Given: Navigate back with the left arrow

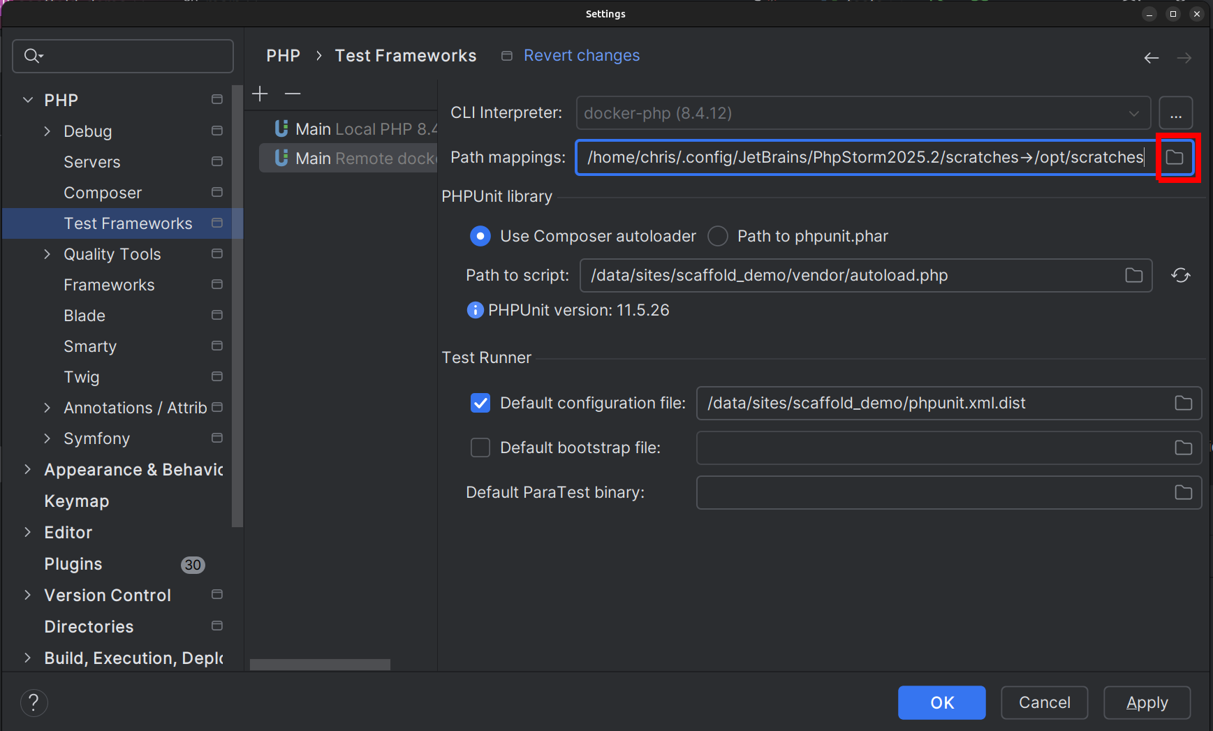Looking at the screenshot, I should pos(1151,58).
